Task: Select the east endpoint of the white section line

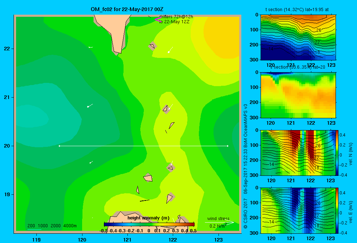Action: coord(228,146)
